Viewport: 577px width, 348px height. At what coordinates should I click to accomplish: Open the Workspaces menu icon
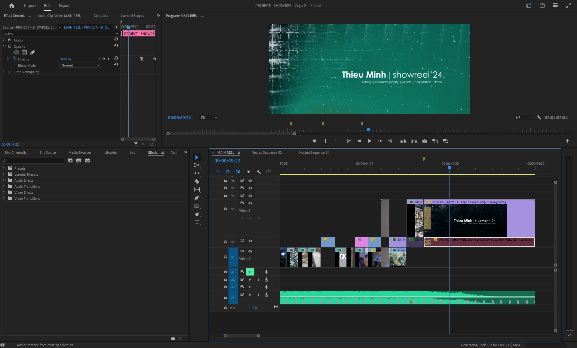coord(555,5)
